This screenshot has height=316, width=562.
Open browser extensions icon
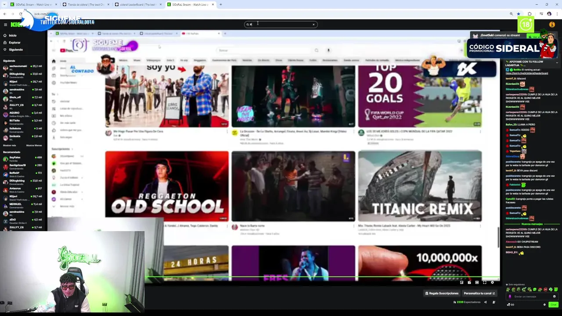coord(530,14)
